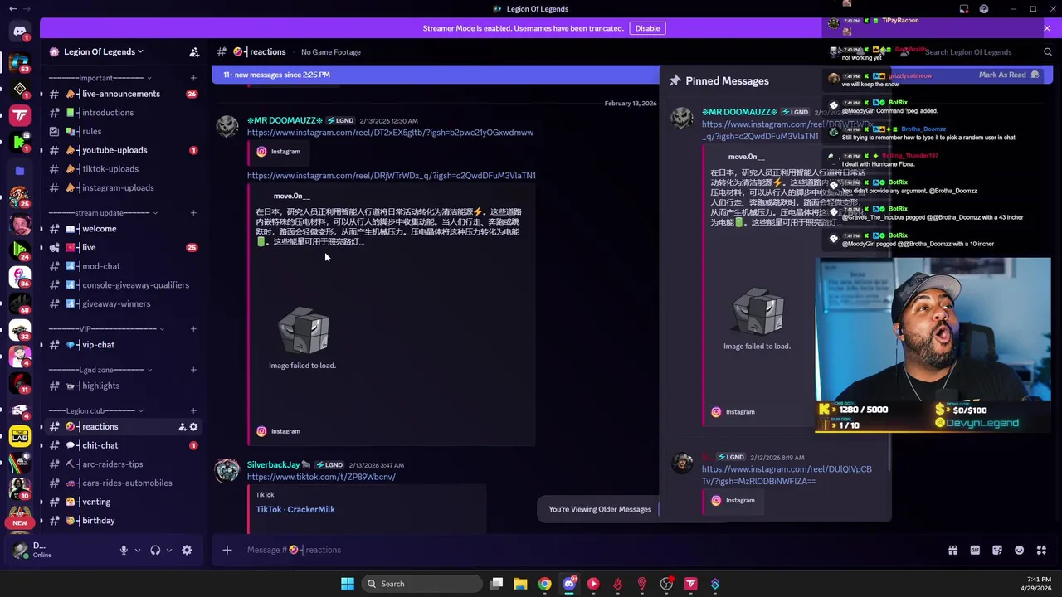Disable Streamer Mode

647,28
